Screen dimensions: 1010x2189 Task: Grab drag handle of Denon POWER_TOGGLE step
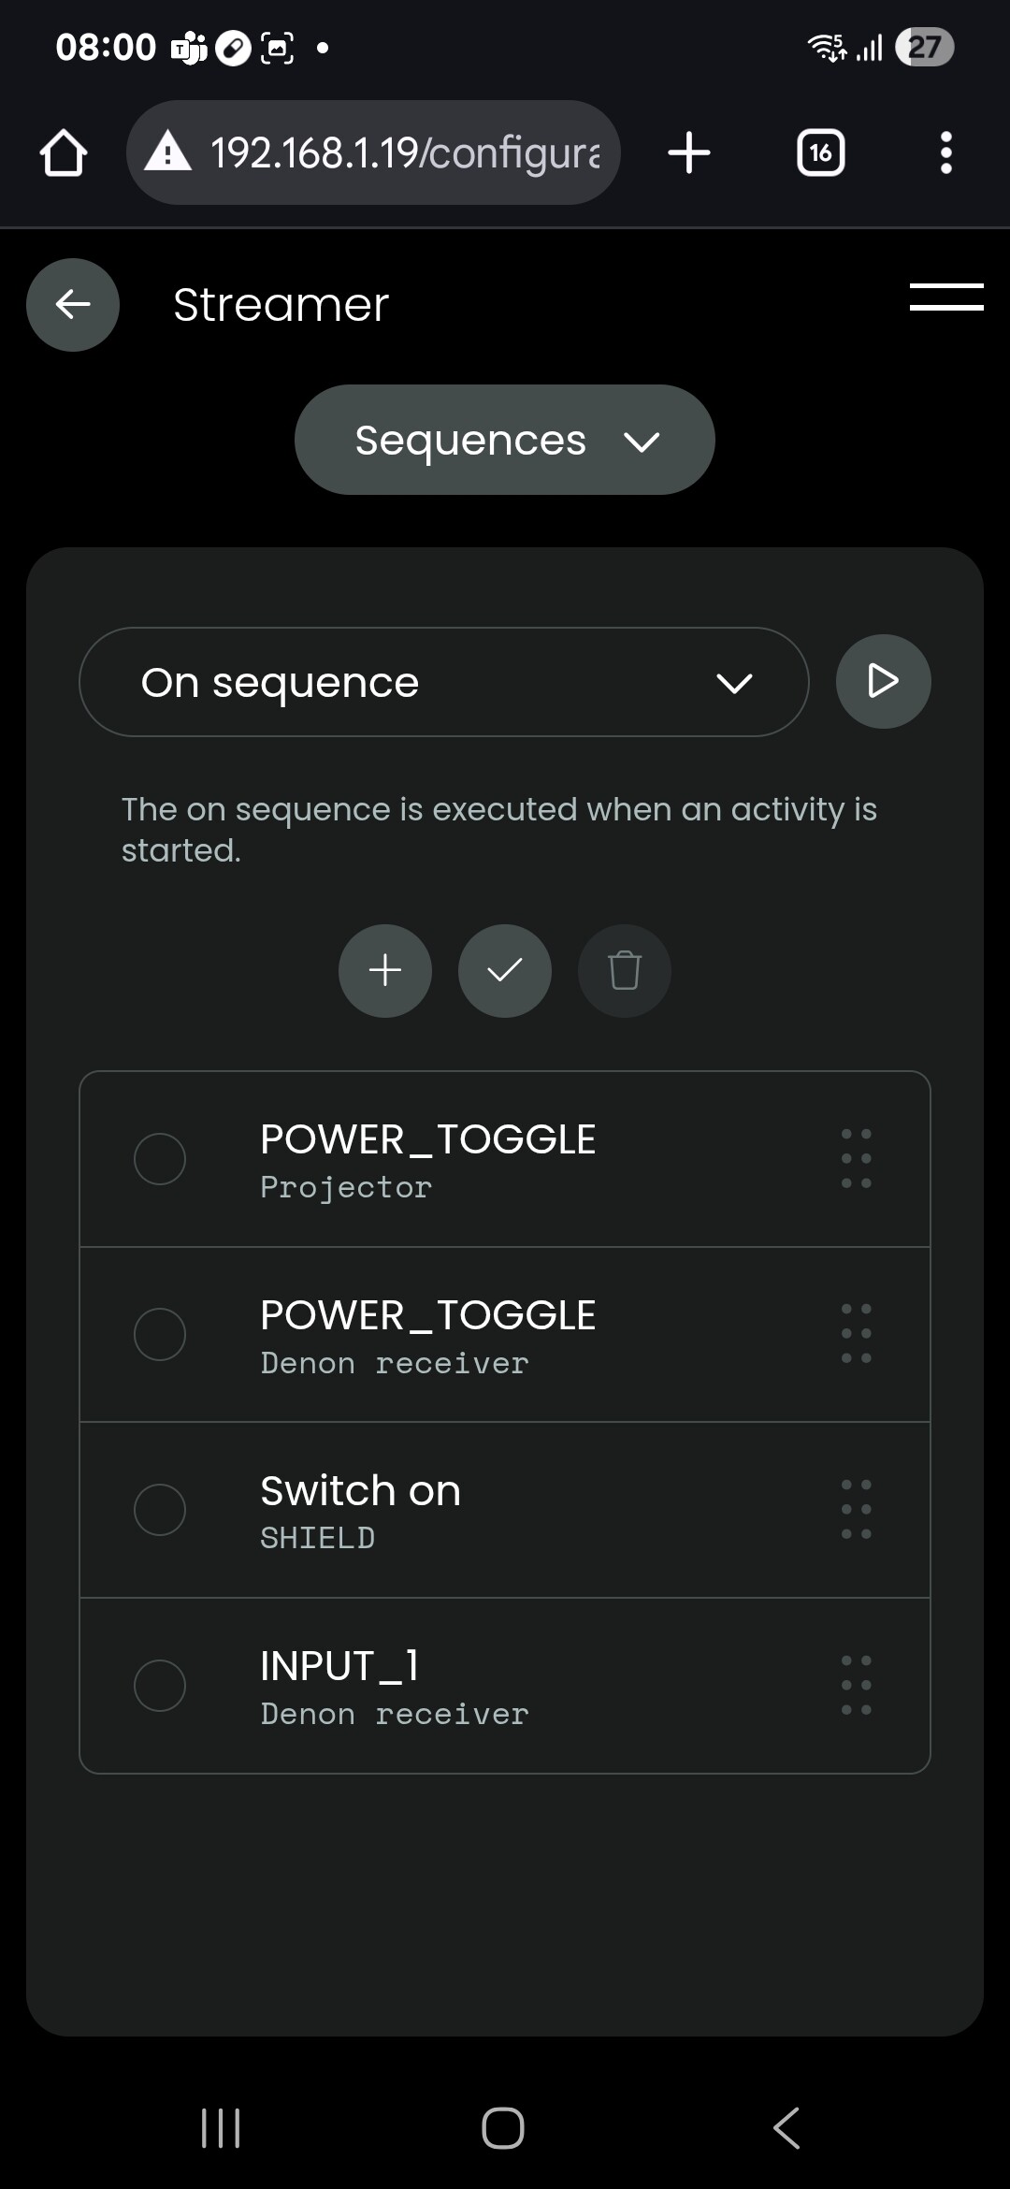856,1334
